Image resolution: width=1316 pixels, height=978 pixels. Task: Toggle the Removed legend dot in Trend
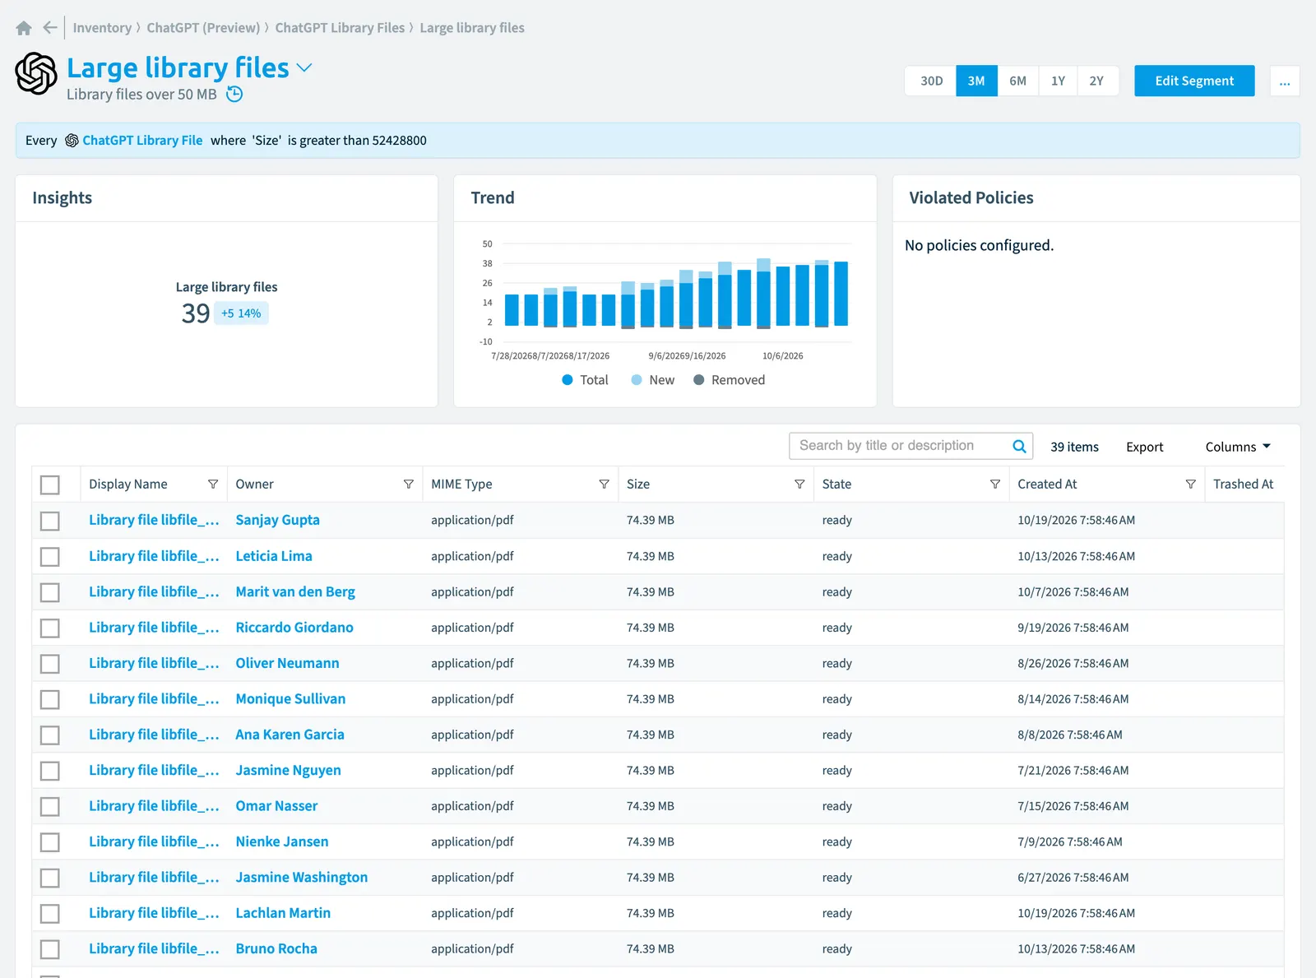[x=699, y=380]
